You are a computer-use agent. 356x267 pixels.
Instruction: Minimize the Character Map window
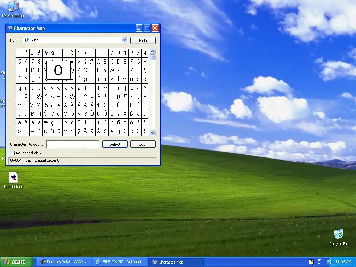[139, 28]
